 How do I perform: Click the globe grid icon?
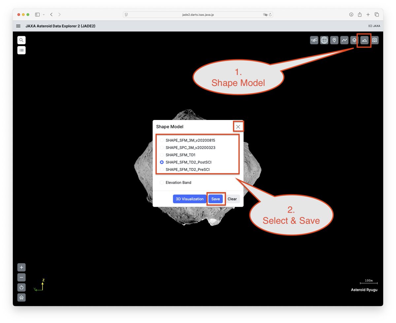[324, 40]
